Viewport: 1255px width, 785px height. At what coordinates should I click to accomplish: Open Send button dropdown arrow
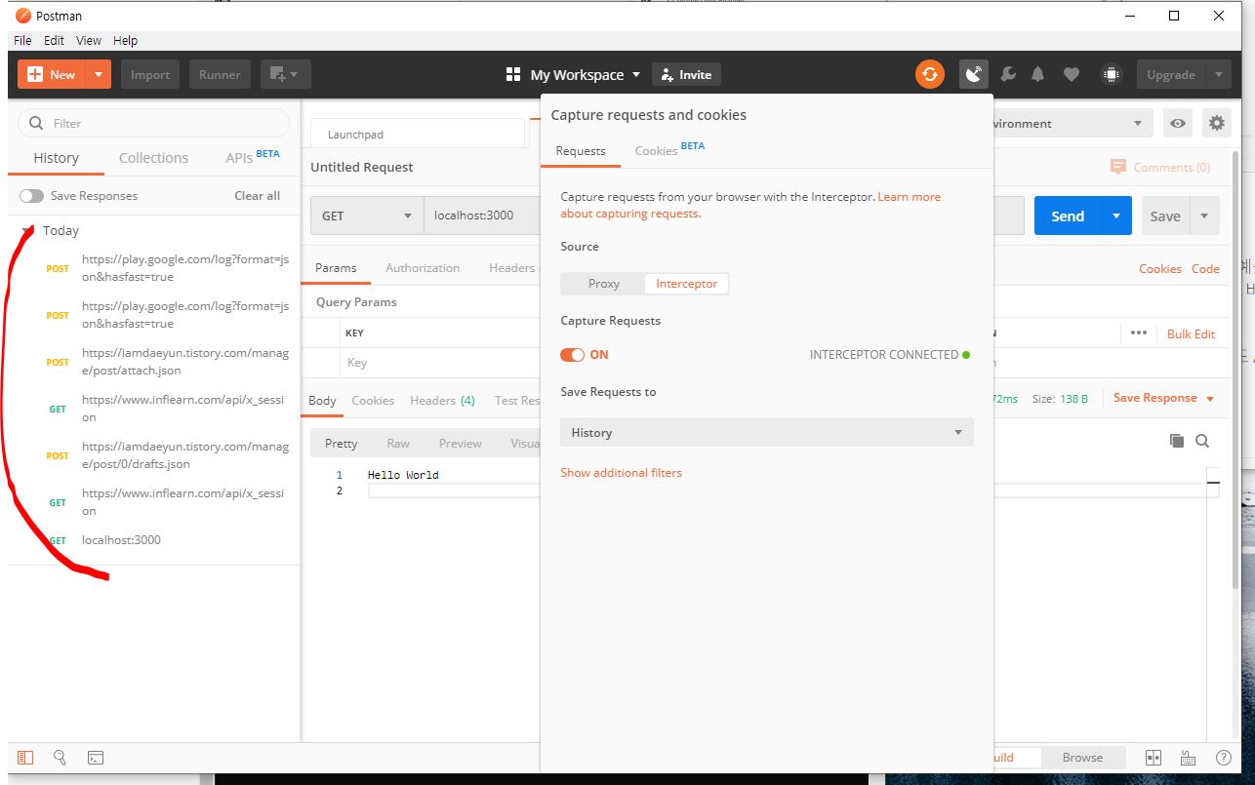(x=1115, y=216)
